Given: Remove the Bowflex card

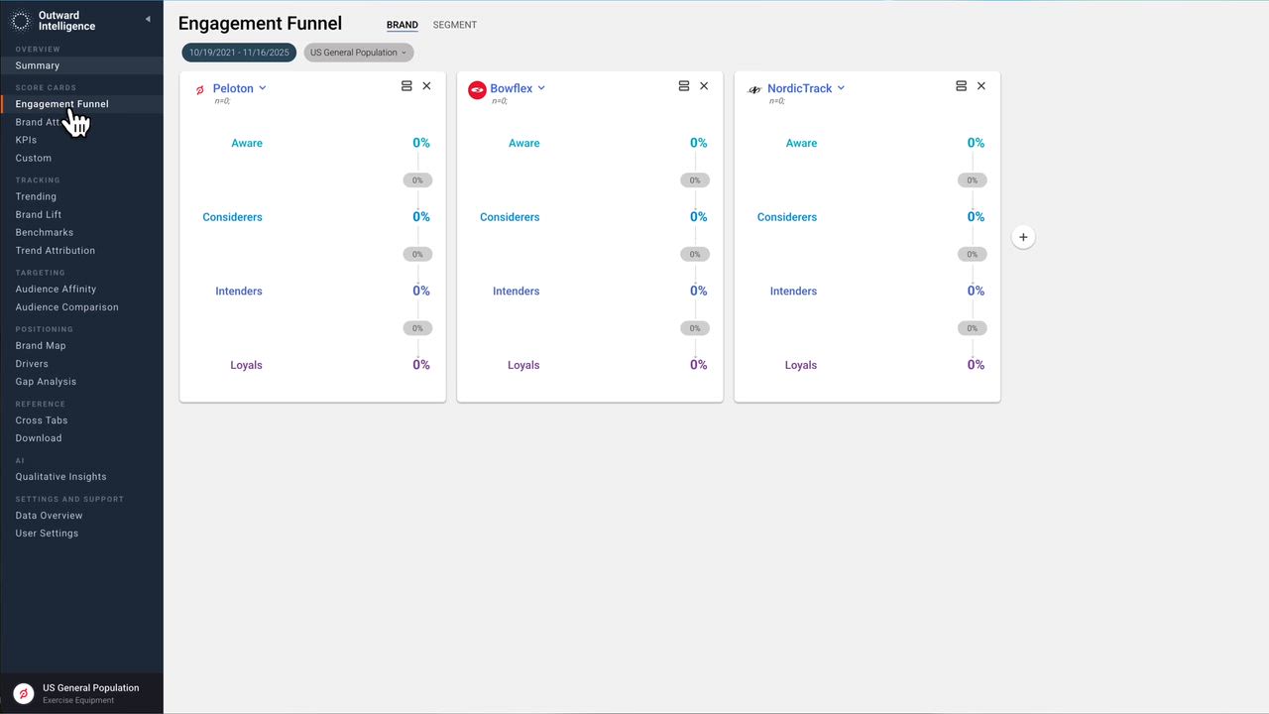Looking at the screenshot, I should pyautogui.click(x=704, y=86).
